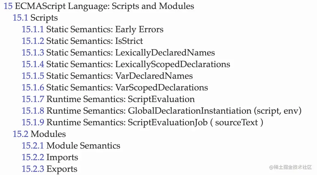
Task: Go to 15.1.1 Static Semantics: Early Errors
Action: coord(92,29)
